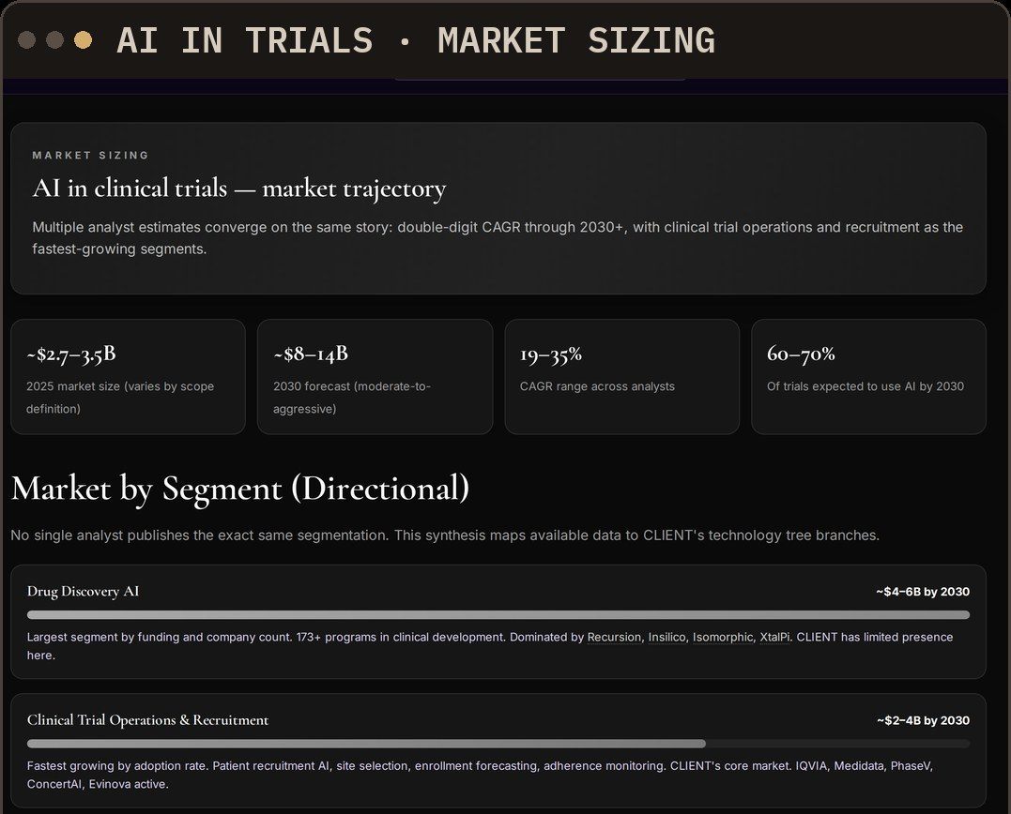The width and height of the screenshot is (1011, 814).
Task: Click the 'CAGR range across analysts' caption
Action: click(597, 386)
